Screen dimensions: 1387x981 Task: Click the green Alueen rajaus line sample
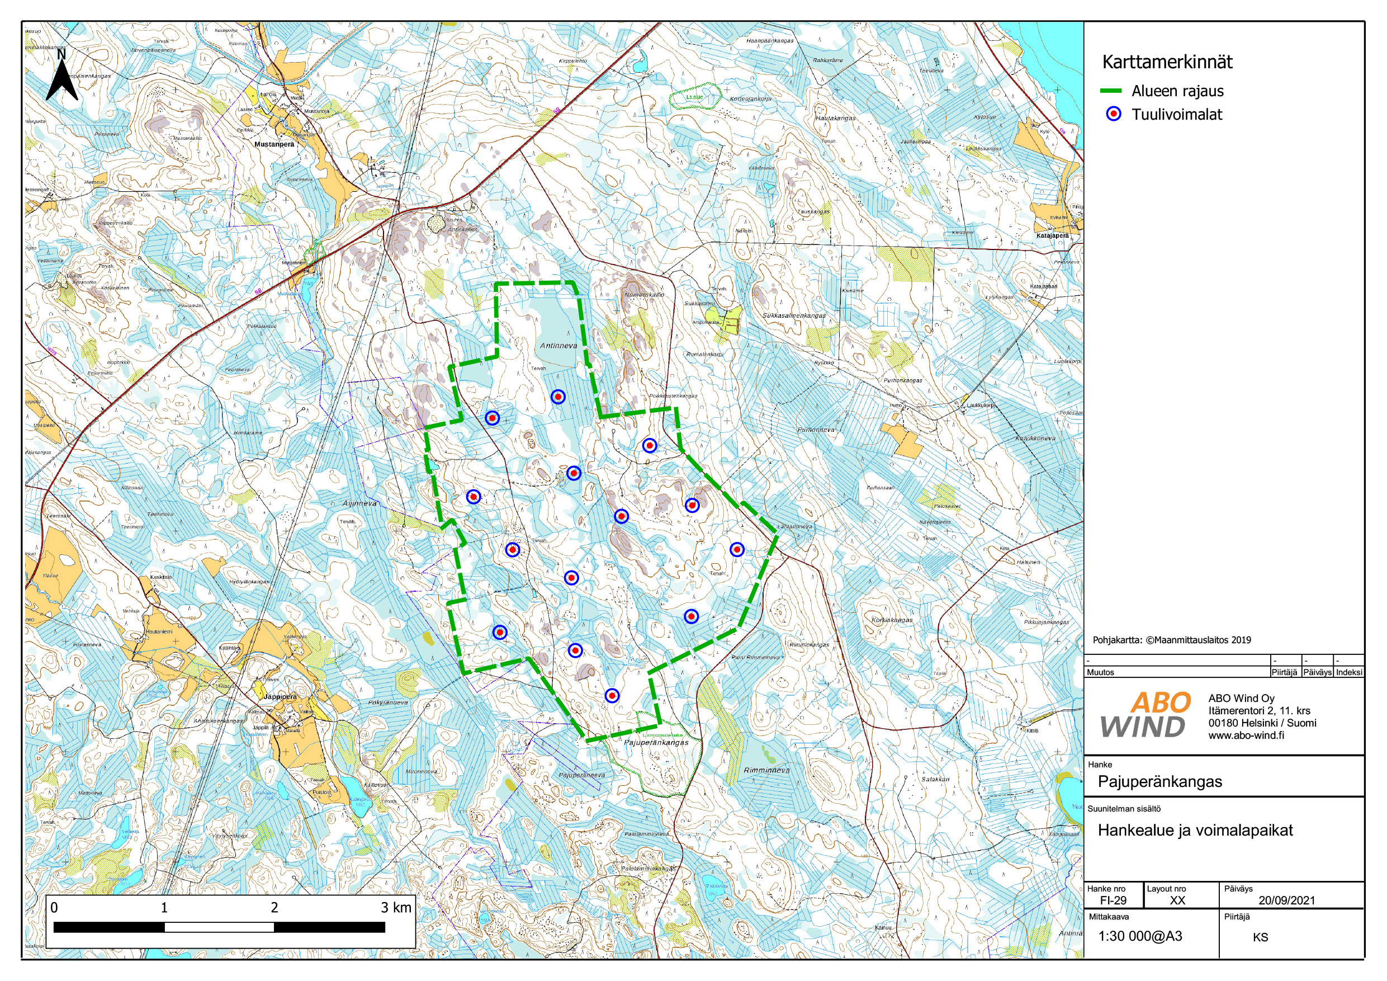(x=1110, y=91)
